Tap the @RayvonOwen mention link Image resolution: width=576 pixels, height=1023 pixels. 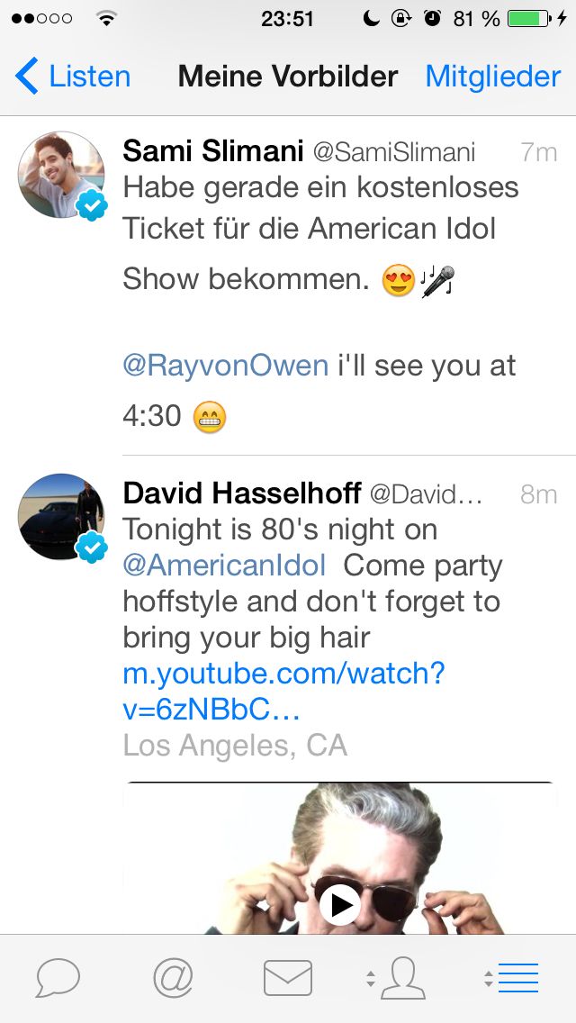(x=226, y=366)
